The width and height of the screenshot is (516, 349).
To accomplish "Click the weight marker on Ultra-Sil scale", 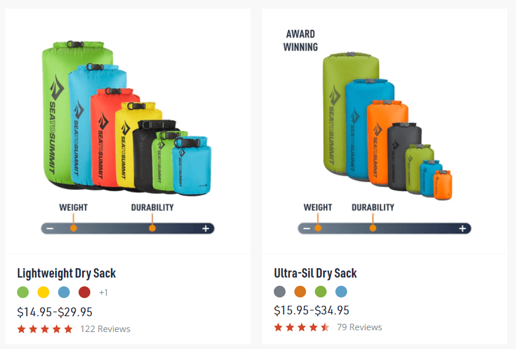I will (x=318, y=228).
